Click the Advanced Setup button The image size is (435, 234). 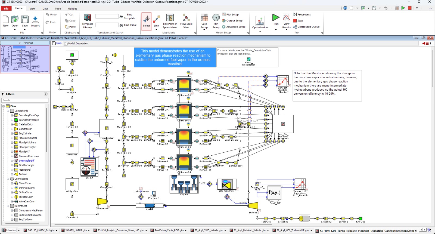(234, 27)
